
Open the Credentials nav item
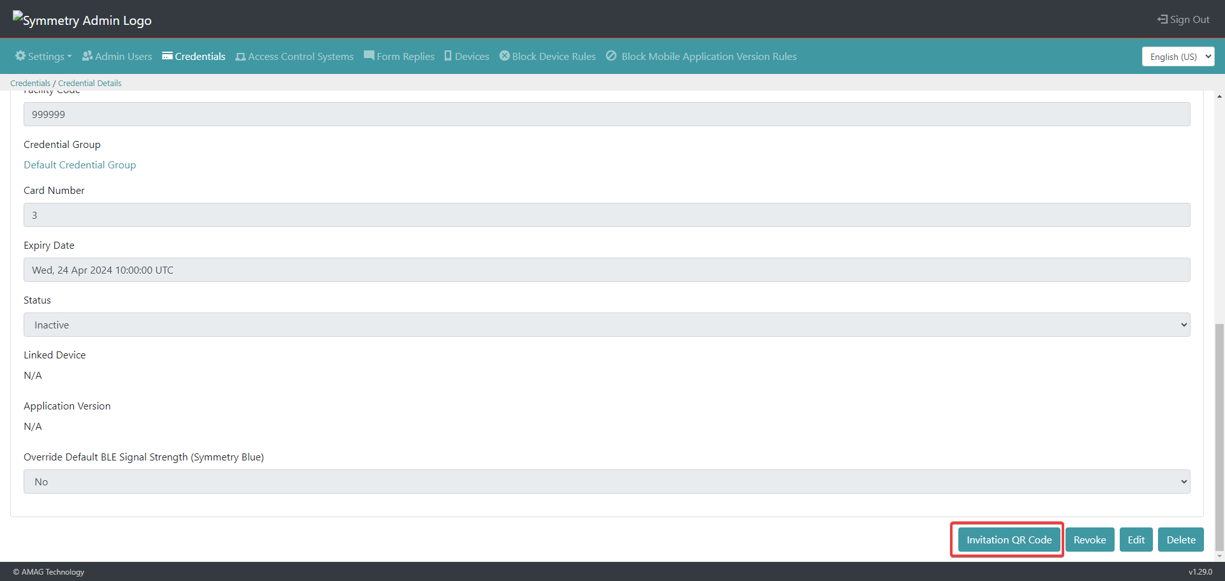point(194,56)
